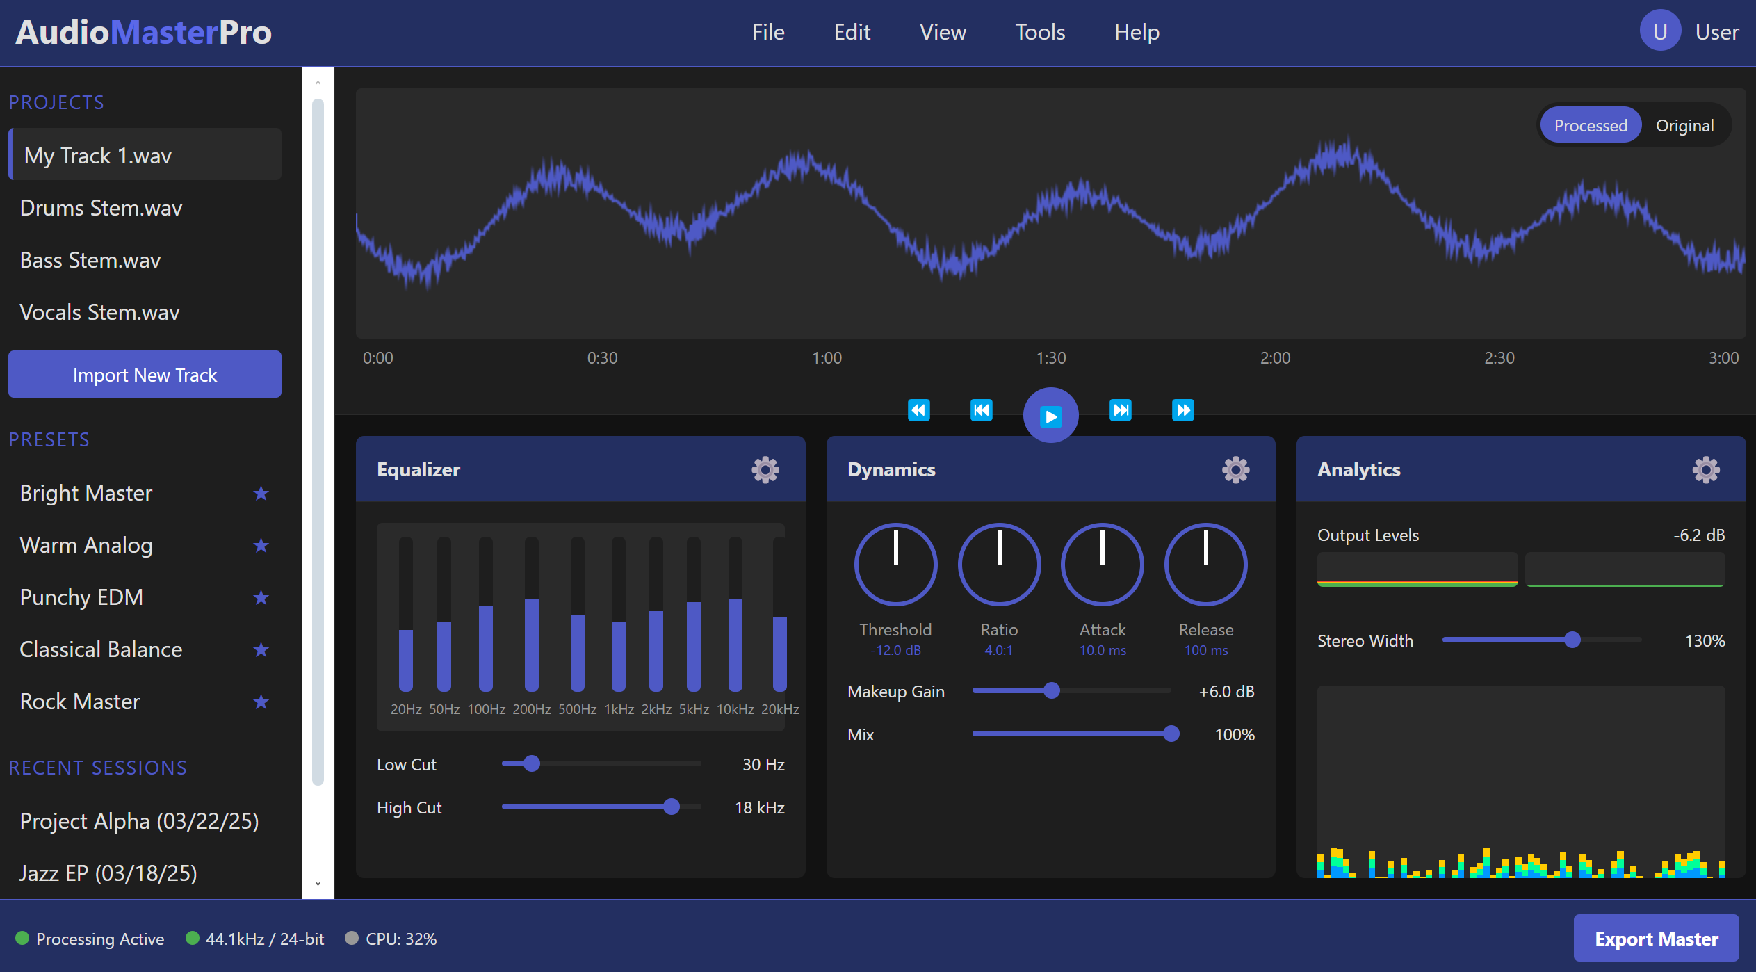Viewport: 1756px width, 972px height.
Task: Open the Edit menu
Action: click(852, 32)
